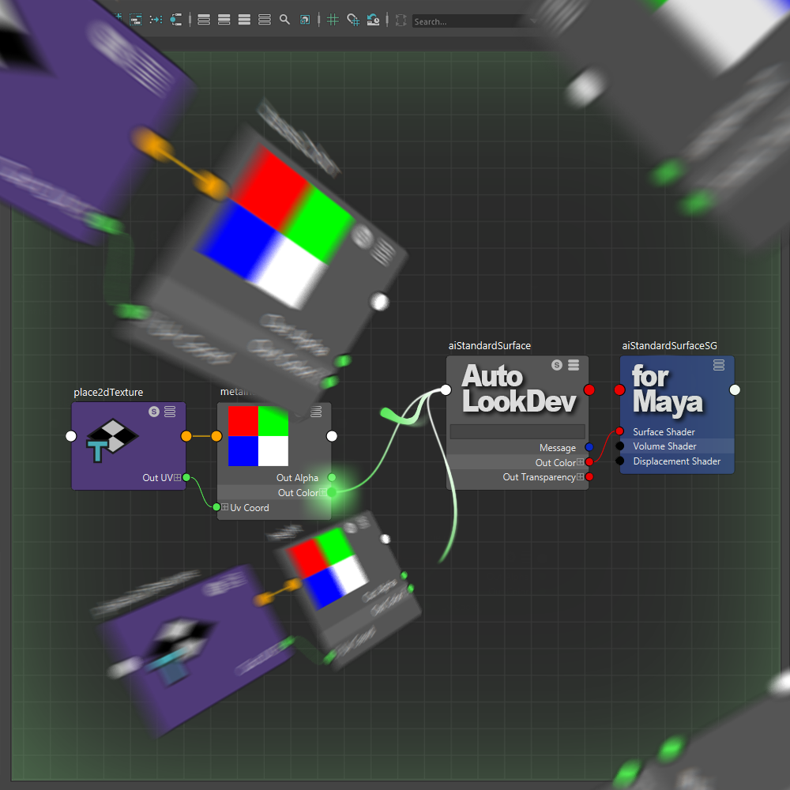Expand Out Color attributes on aiStandardSurface
The height and width of the screenshot is (790, 790).
pyautogui.click(x=579, y=462)
